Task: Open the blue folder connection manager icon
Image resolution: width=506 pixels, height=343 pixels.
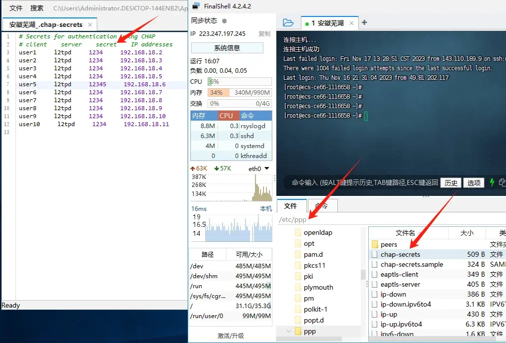Action: click(x=288, y=22)
